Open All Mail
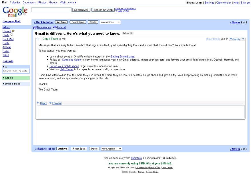The height and width of the screenshot is (175, 251). point(7,47)
